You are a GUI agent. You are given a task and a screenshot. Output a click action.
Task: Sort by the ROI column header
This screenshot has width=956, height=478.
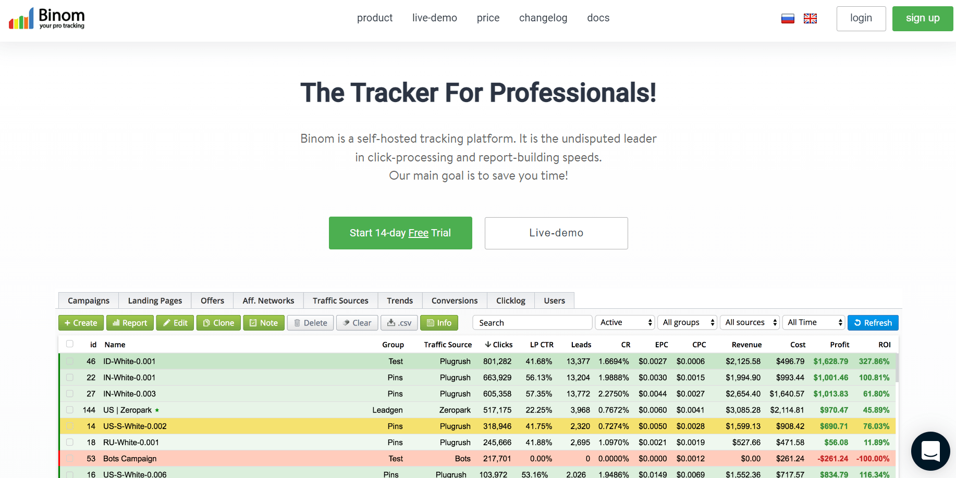885,345
